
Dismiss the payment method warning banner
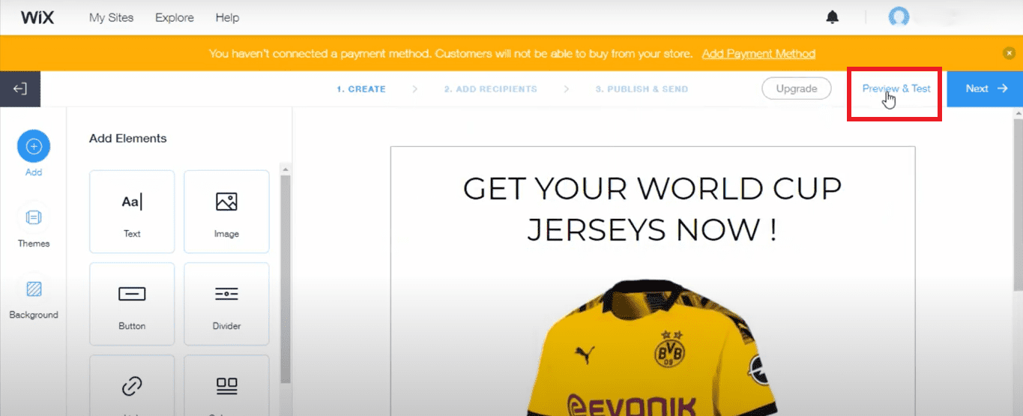(1009, 53)
